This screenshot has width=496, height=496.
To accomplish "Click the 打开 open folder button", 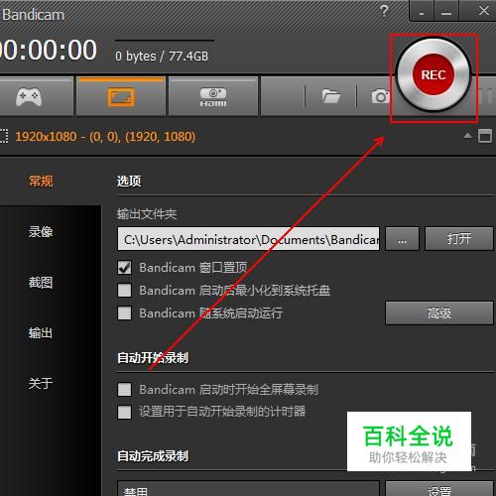I will 459,239.
